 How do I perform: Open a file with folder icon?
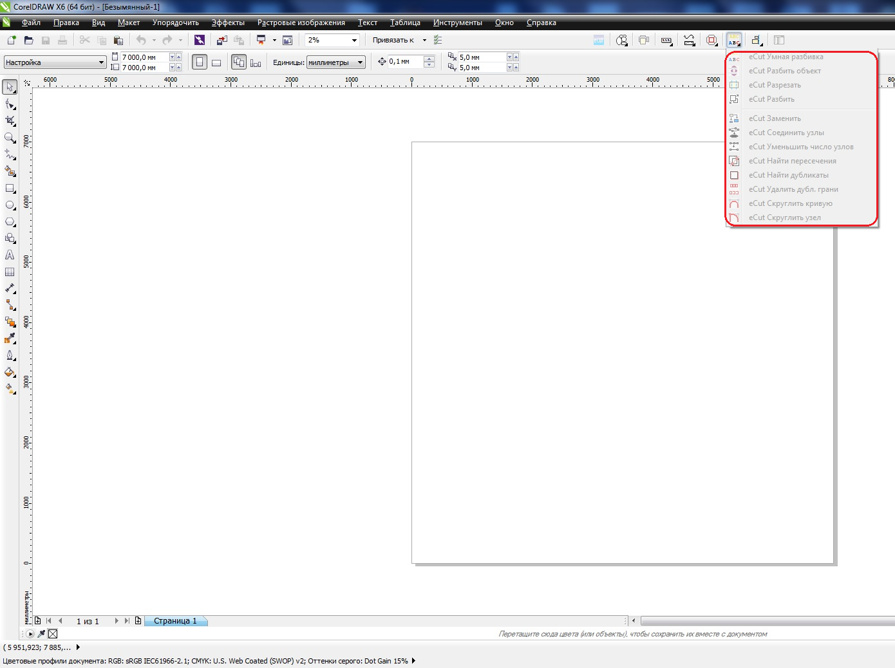click(28, 40)
